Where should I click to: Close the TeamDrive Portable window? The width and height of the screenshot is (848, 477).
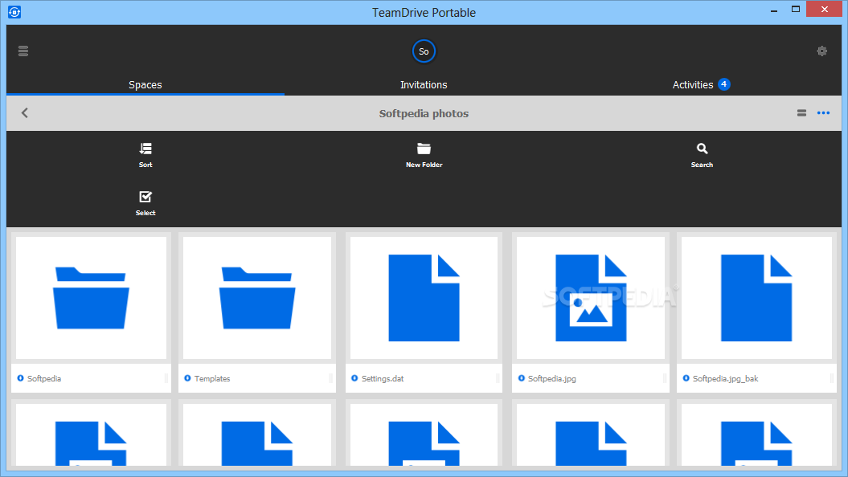(824, 9)
